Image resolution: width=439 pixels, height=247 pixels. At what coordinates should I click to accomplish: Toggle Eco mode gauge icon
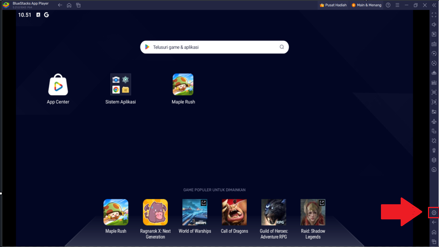pyautogui.click(x=434, y=170)
